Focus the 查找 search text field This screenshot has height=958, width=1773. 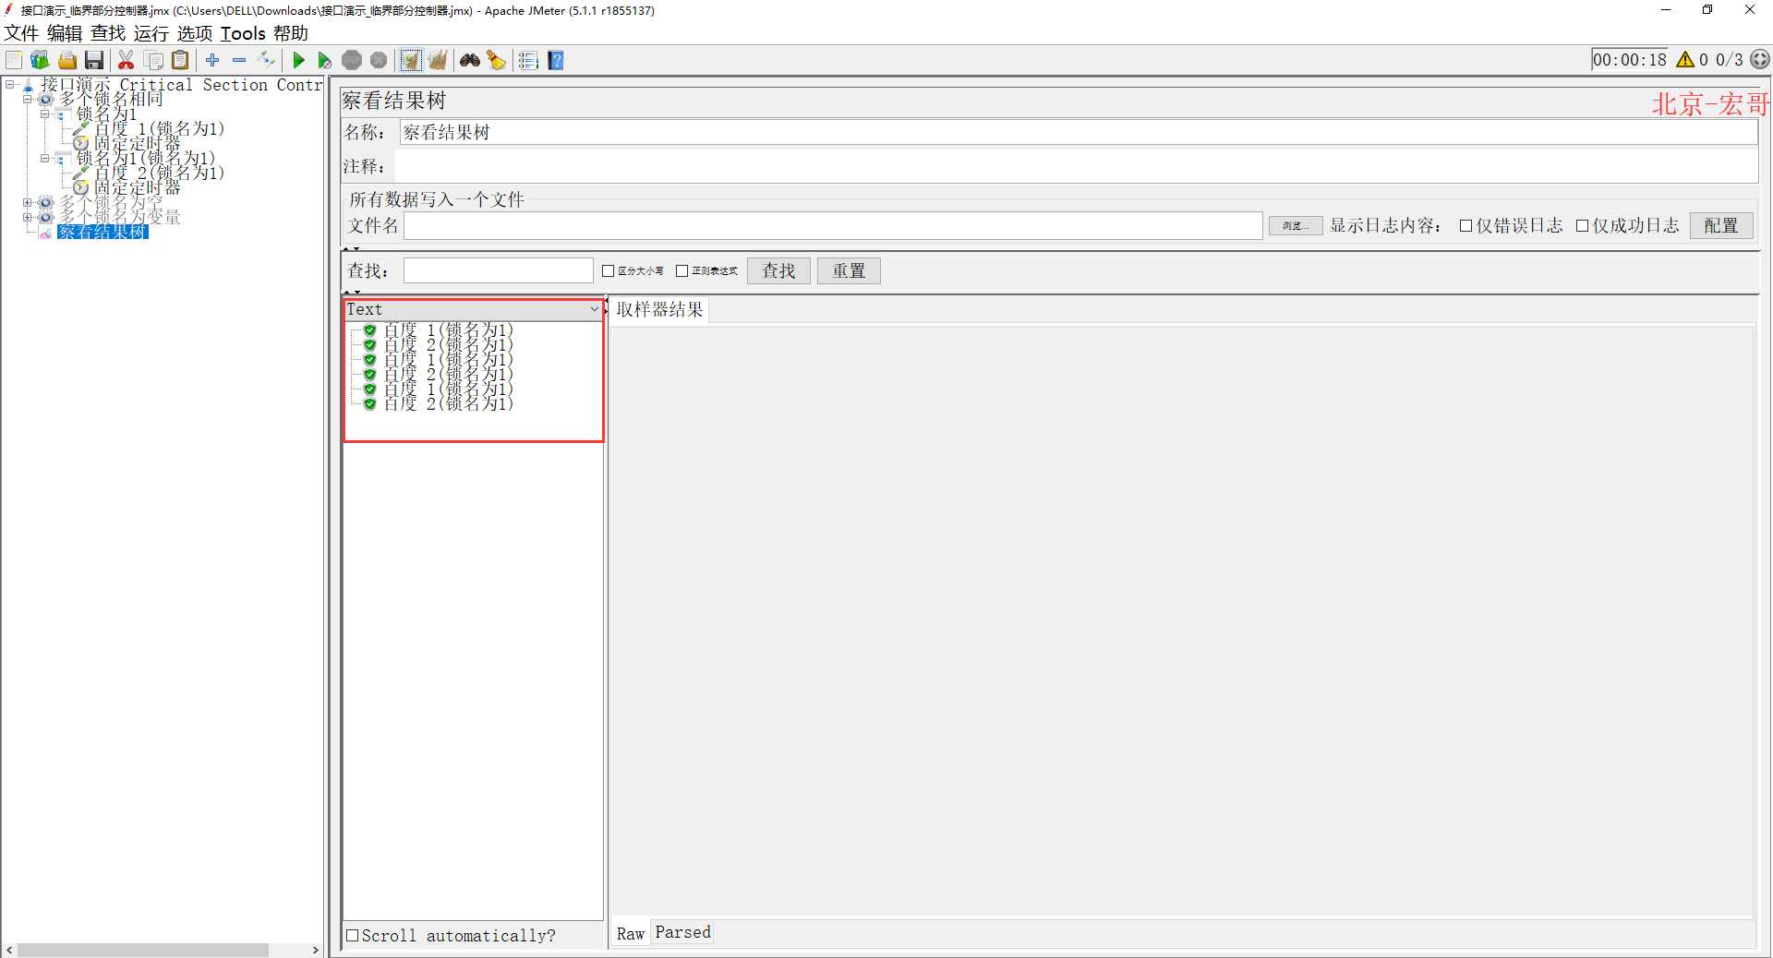498,270
